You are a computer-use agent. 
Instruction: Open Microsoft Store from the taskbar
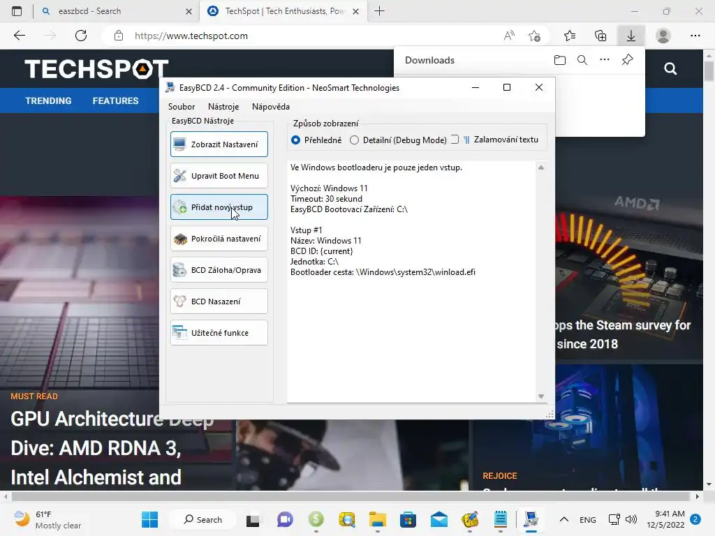(408, 519)
